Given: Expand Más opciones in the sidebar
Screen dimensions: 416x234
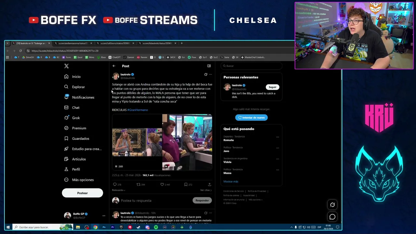Looking at the screenshot, I should click(x=79, y=180).
